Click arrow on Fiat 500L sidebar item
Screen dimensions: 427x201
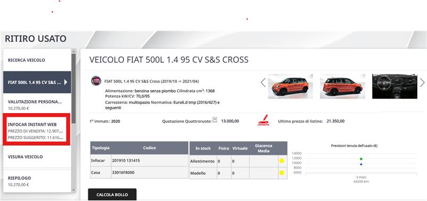coord(66,82)
